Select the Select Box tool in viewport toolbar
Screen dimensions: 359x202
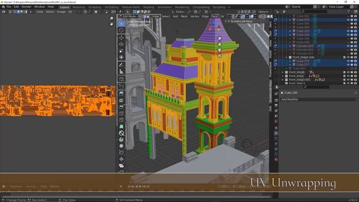(121, 24)
